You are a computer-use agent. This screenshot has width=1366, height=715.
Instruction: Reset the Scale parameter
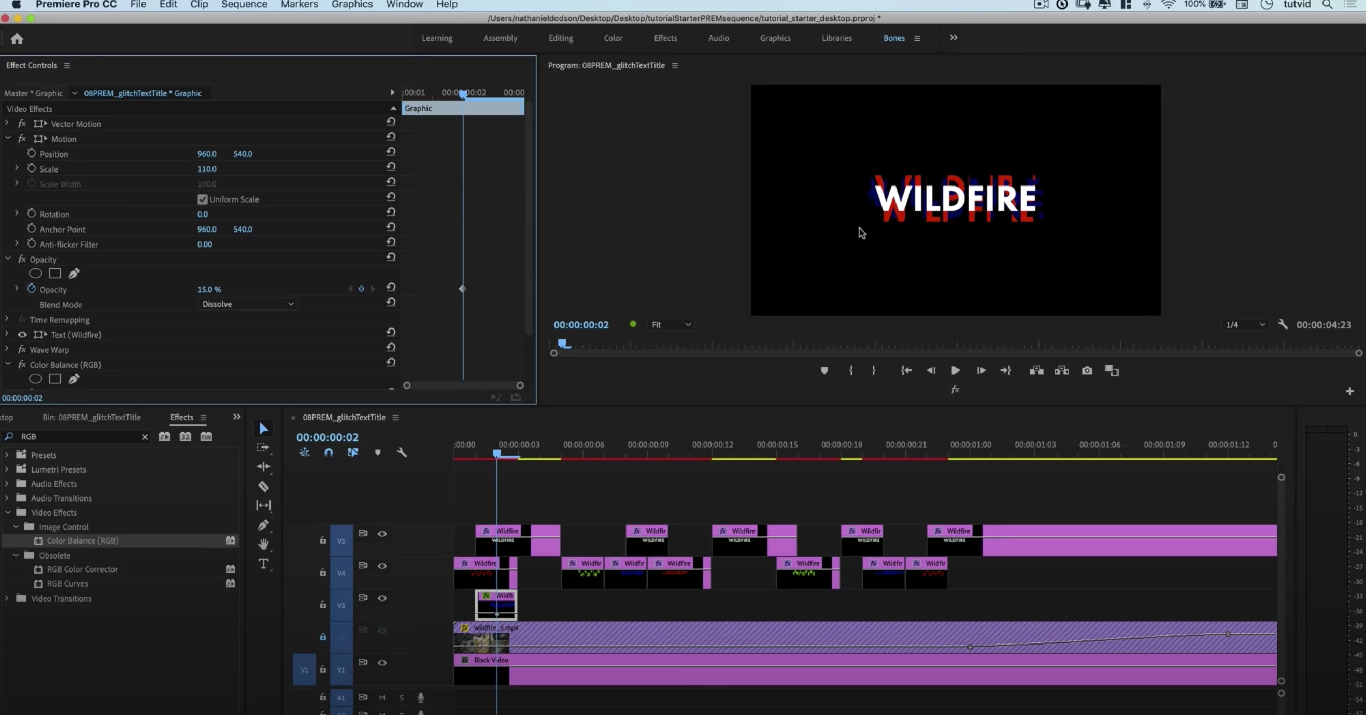tap(391, 166)
